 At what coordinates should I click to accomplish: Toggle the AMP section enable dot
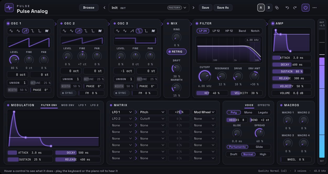pyautogui.click(x=273, y=23)
